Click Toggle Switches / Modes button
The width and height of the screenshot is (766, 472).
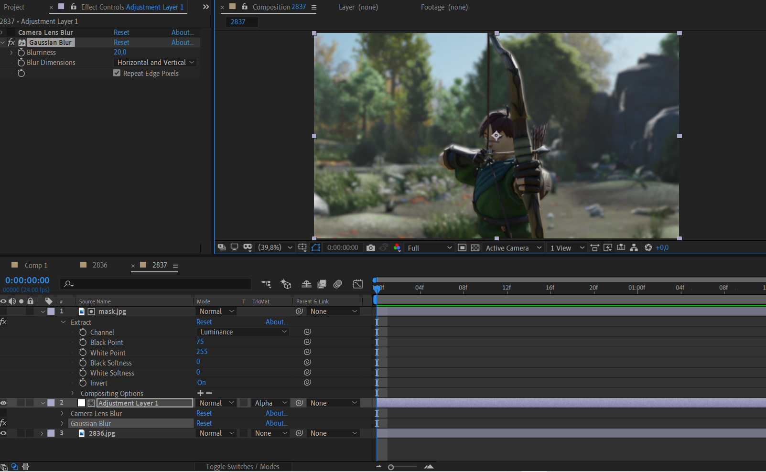242,467
